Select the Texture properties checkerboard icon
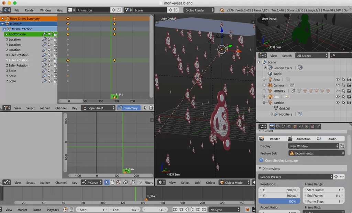This screenshot has width=352, height=213. pos(312,127)
